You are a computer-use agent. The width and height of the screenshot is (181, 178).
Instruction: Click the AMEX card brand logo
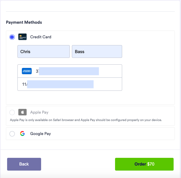click(27, 71)
